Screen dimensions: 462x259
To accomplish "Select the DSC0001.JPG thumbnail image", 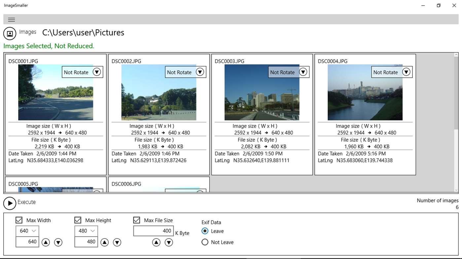I will [x=55, y=92].
